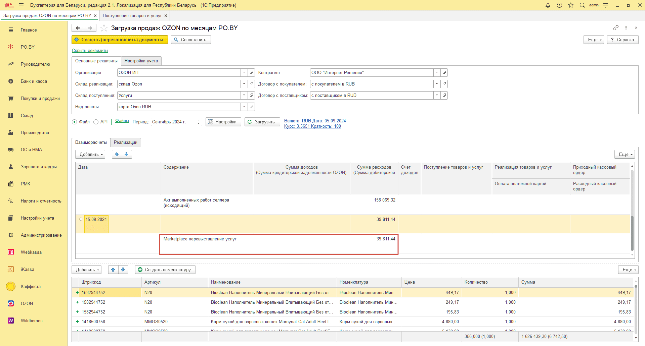
Task: Open top Еще menu button
Action: pos(594,40)
